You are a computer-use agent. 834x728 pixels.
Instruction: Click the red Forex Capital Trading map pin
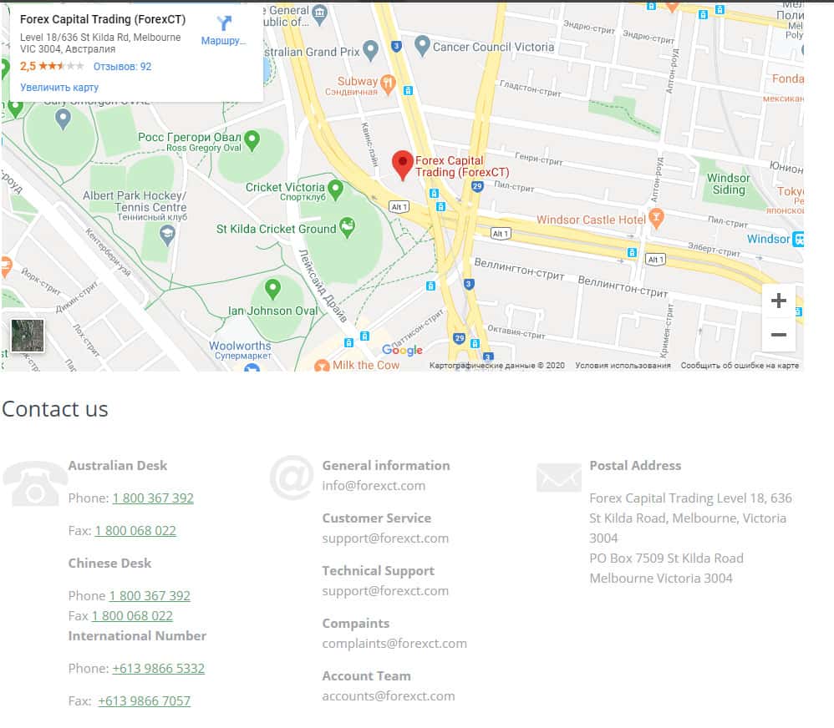pos(403,164)
